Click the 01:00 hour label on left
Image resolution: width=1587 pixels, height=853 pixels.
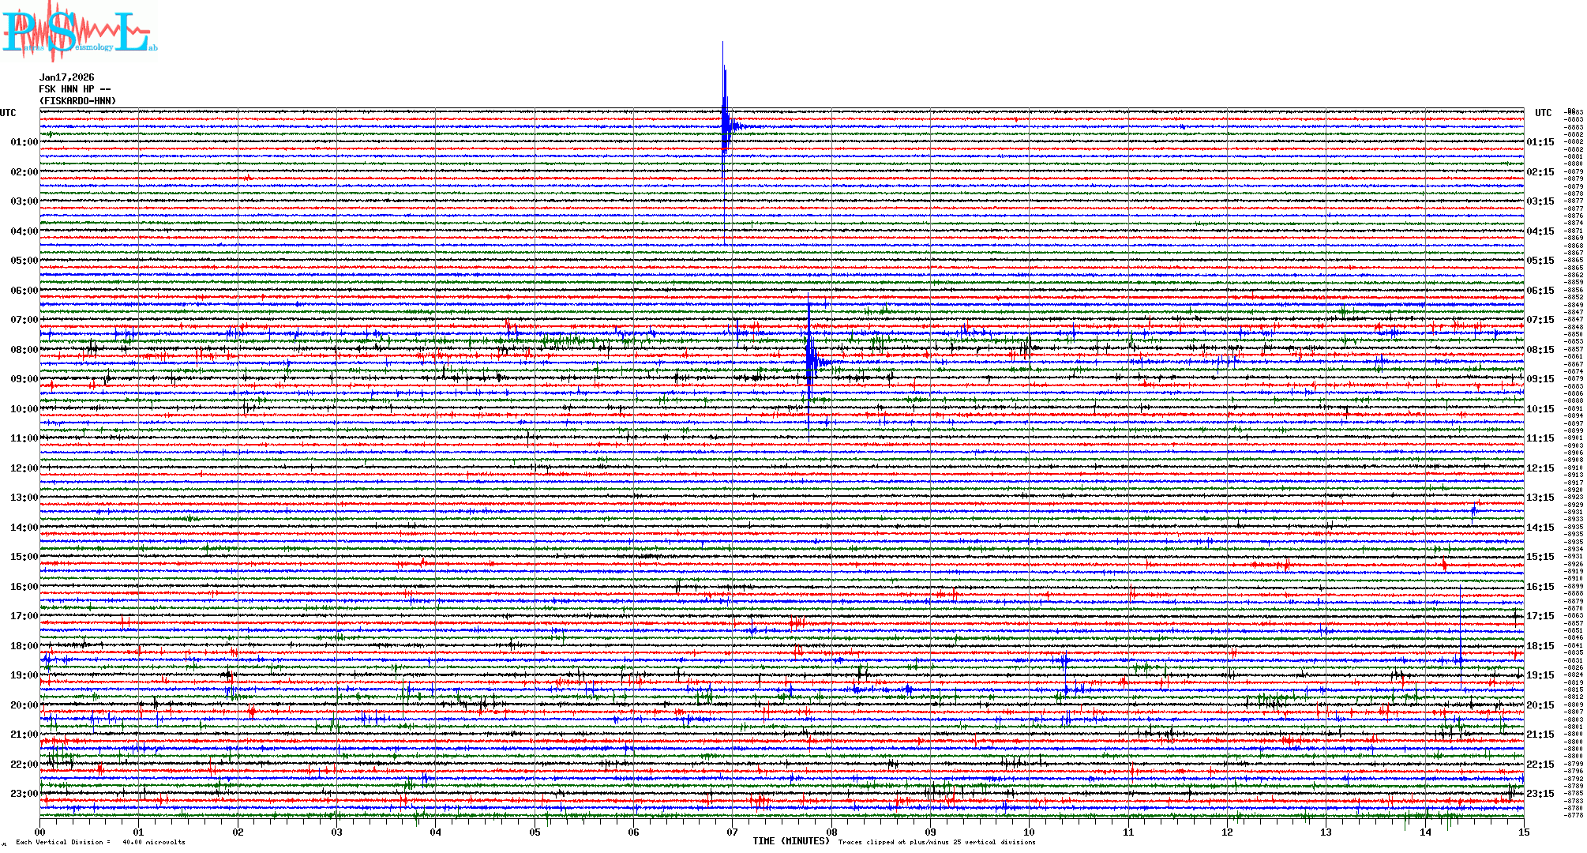click(x=24, y=142)
